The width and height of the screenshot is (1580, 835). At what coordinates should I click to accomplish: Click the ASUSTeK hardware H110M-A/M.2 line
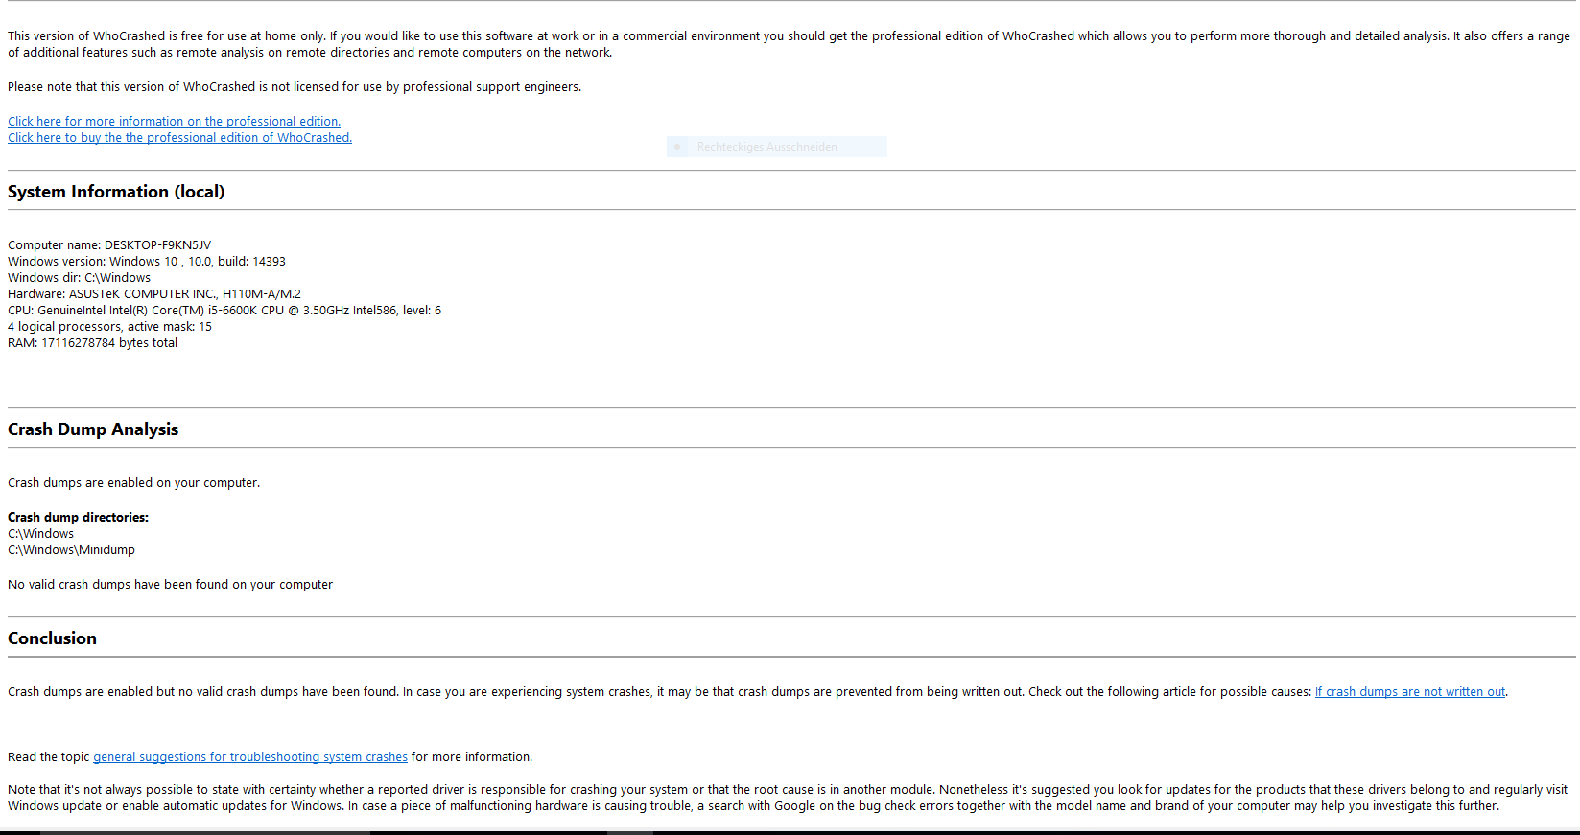click(x=154, y=294)
